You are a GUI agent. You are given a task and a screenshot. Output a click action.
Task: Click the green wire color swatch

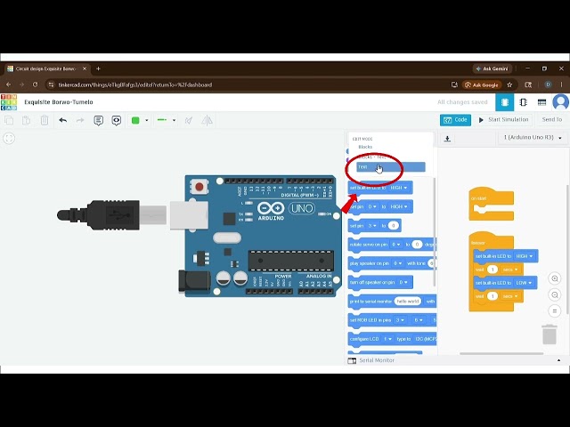(x=135, y=121)
